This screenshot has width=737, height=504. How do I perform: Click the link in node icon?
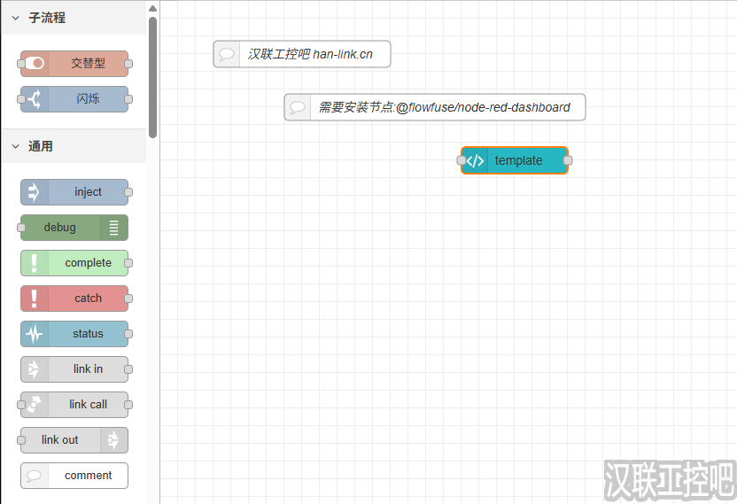coord(35,369)
